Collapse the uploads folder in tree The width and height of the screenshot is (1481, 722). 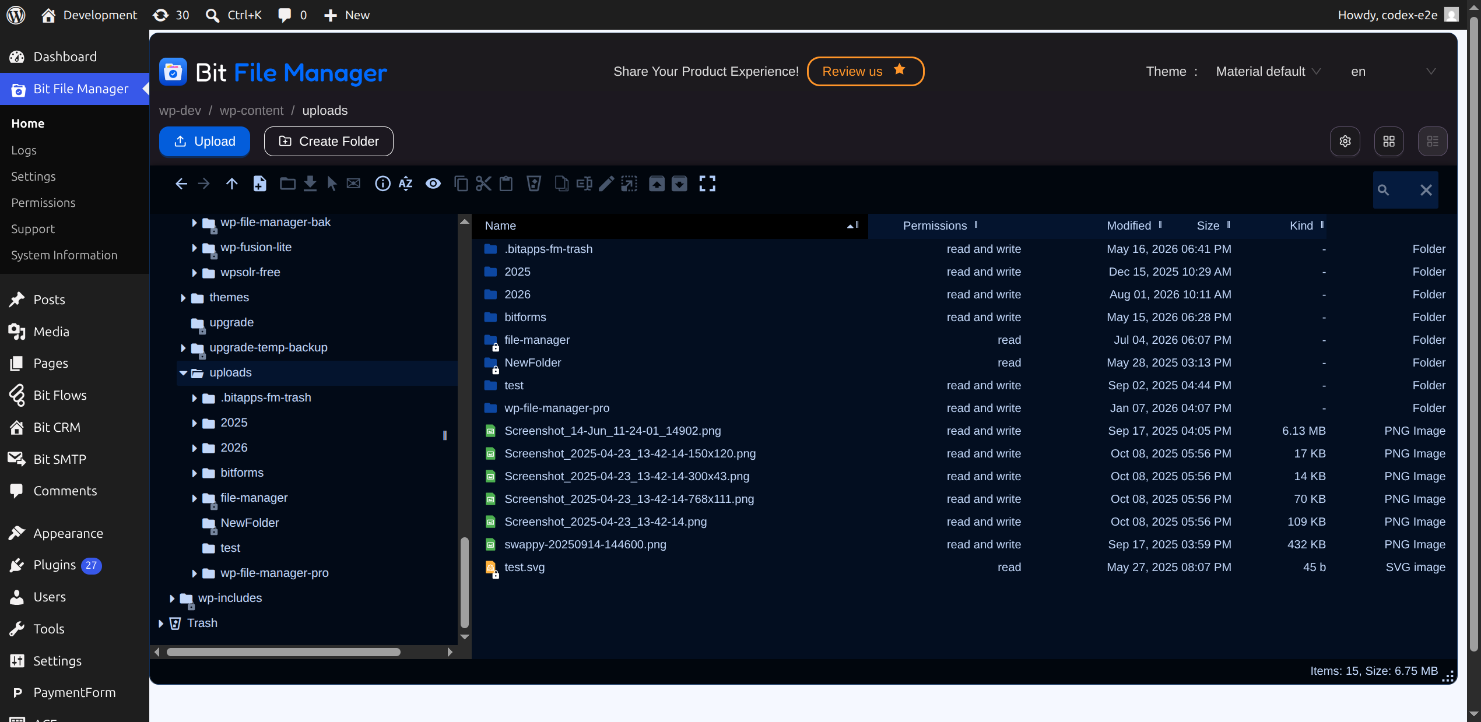coord(183,373)
